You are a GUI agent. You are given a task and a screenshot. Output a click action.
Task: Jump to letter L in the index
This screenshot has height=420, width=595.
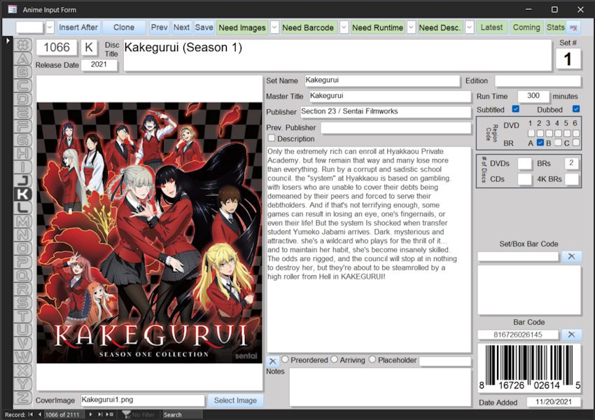[x=22, y=208]
